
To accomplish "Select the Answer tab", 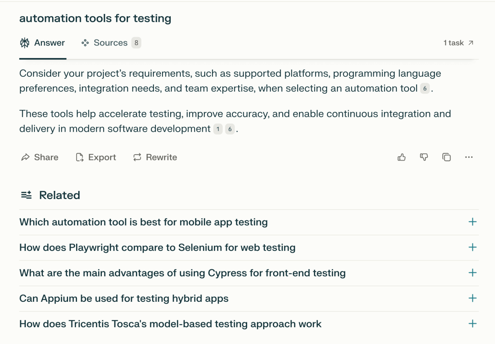I will pos(43,43).
